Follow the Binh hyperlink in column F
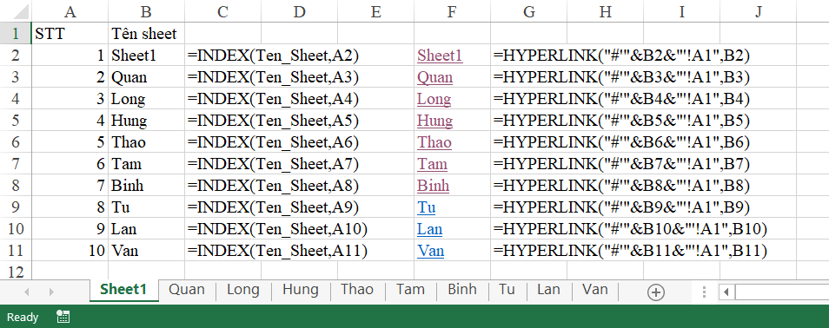The image size is (829, 328). (433, 186)
